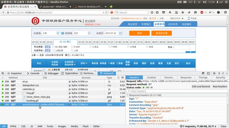
Task: Click the Edit and Resend button
Action: tap(201, 86)
